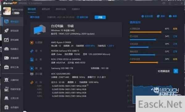
Task: Click the AOC monitor model name text
Action: pos(61,74)
